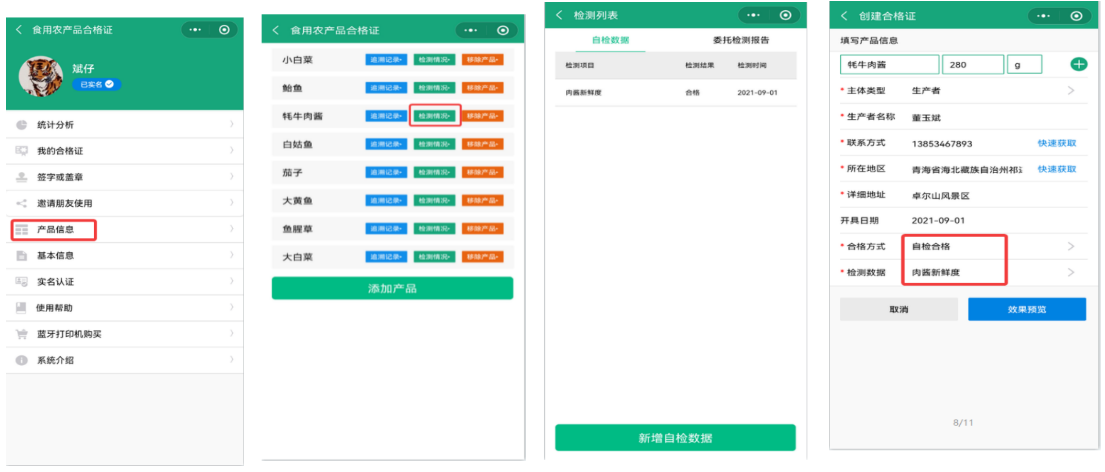
Task: Tap back arrow in 创建合格证 header
Action: 844,16
